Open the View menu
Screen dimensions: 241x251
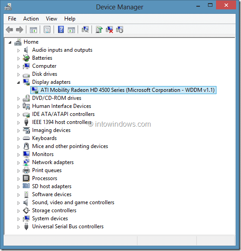[x=51, y=19]
